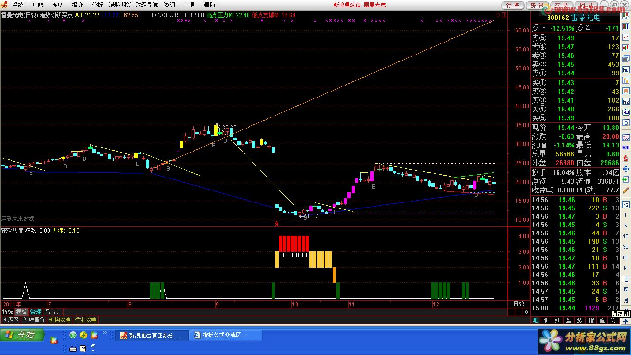The width and height of the screenshot is (631, 355).
Task: Click the 资讯 button at top right
Action: click(x=537, y=6)
